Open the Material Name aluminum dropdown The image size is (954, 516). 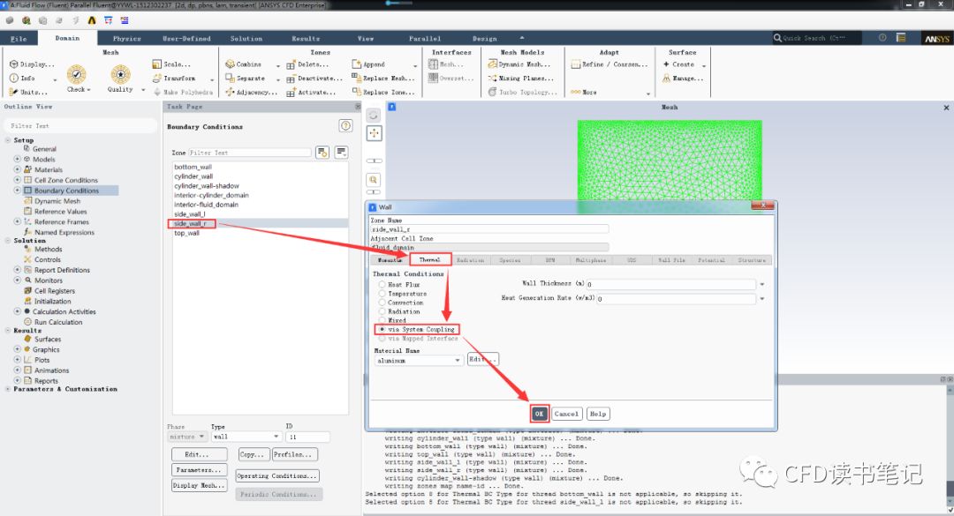[418, 361]
